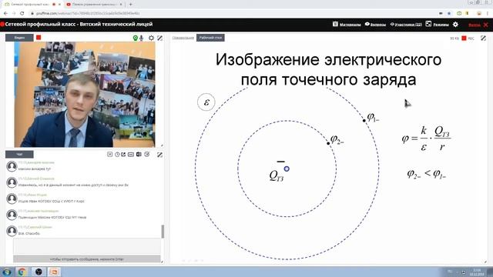Click the chat scrollbar thumb

coord(163,232)
